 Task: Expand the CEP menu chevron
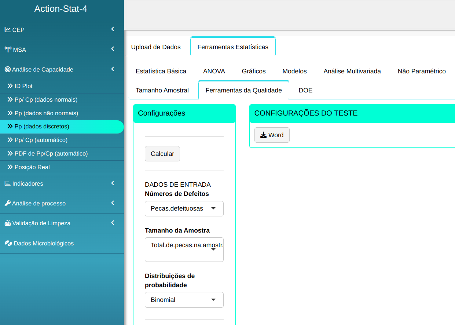click(113, 29)
